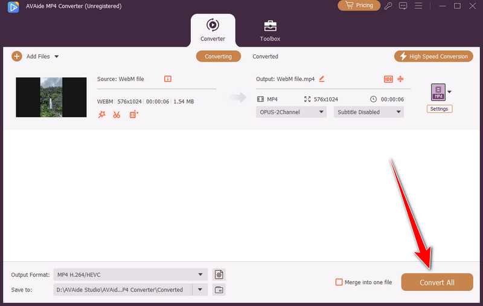
Task: Select the Converted tab
Action: (265, 56)
